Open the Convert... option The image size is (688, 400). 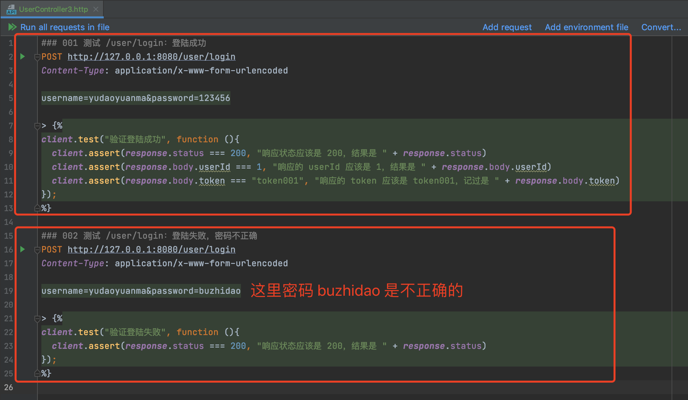point(661,27)
